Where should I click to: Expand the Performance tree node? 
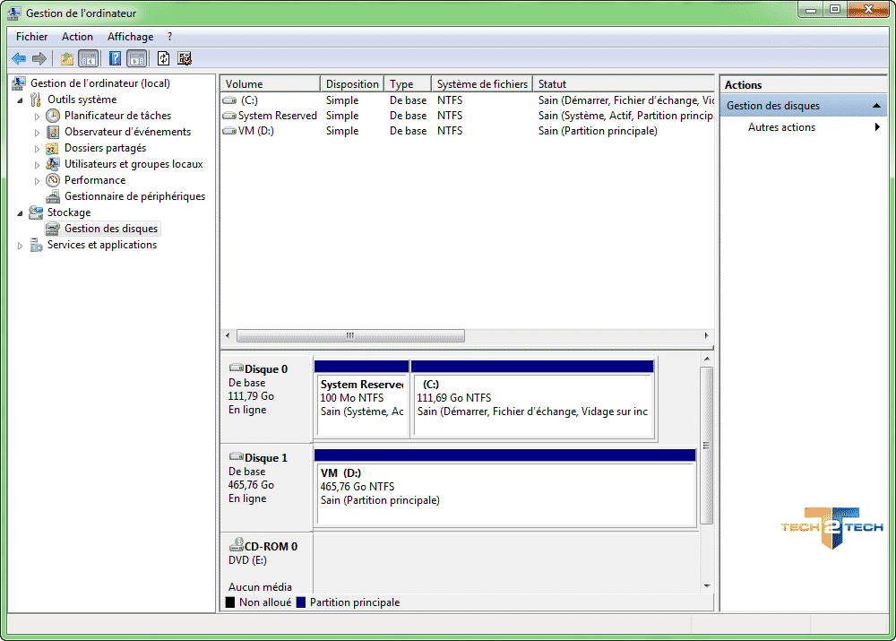(x=37, y=181)
